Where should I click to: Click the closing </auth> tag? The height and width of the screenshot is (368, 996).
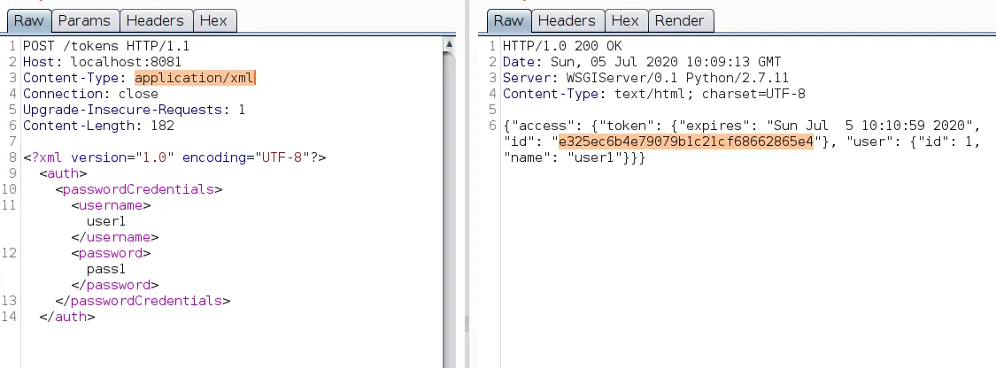[x=66, y=316]
